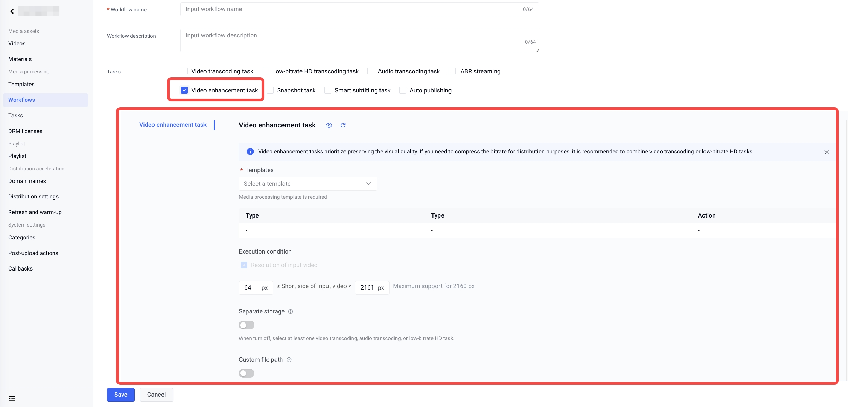Select the Video enhancement task tab
The image size is (848, 407).
173,125
